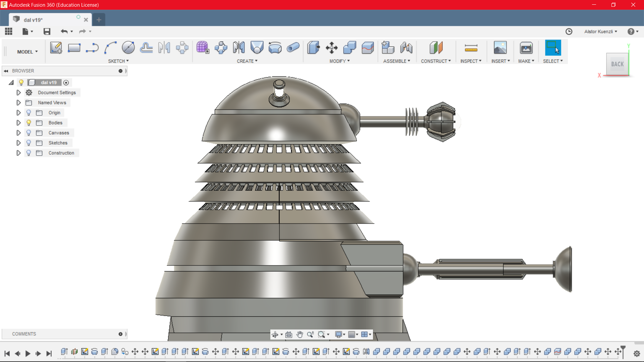
Task: Select the Rectangle sketch tool
Action: (74, 48)
